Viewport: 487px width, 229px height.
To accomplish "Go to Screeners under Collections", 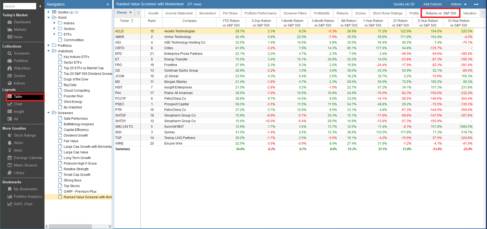I will coord(22,53).
